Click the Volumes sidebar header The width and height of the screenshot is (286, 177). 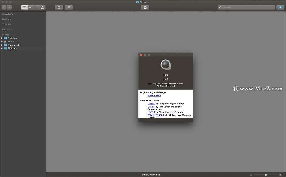click(7, 24)
